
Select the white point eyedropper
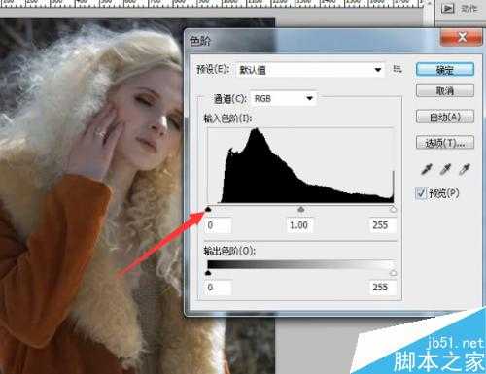point(465,169)
